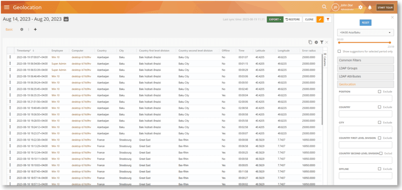The width and height of the screenshot is (402, 190).
Task: Click the blue Reset button
Action: click(x=365, y=22)
